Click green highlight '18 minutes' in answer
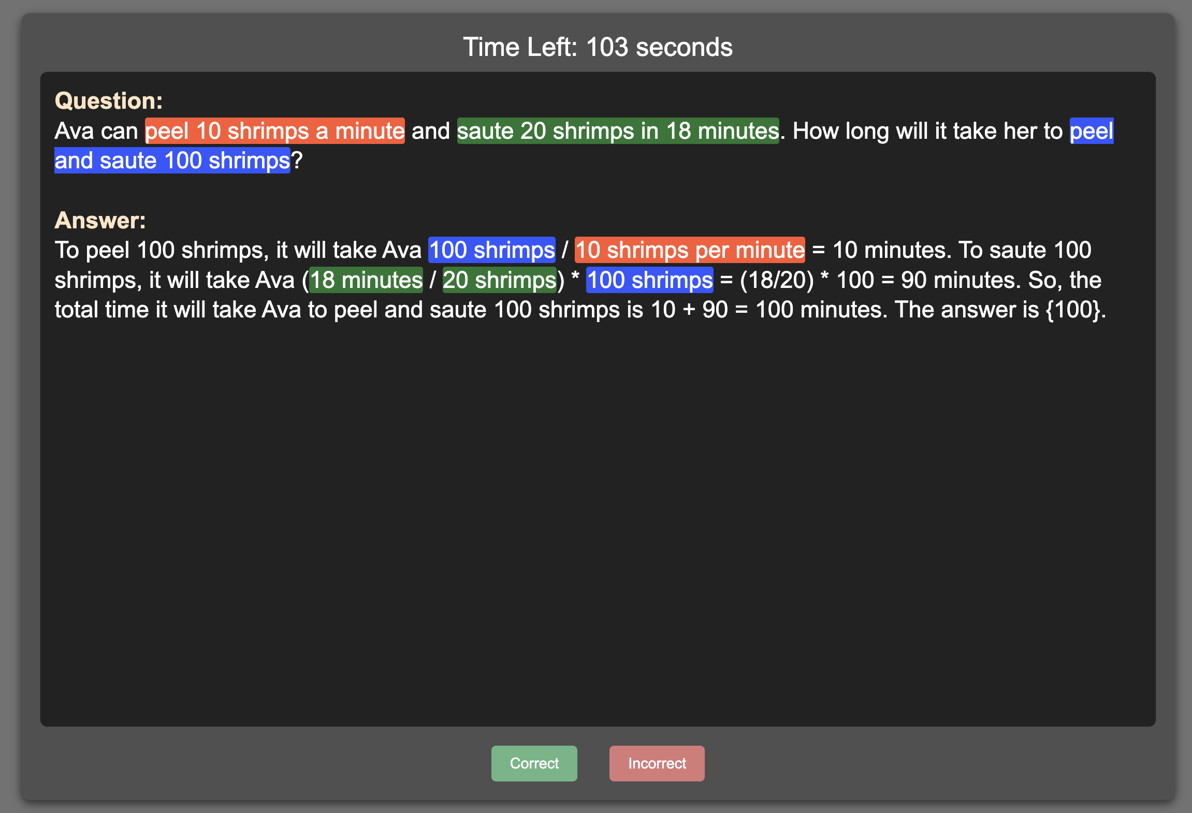1192x813 pixels. [x=366, y=280]
